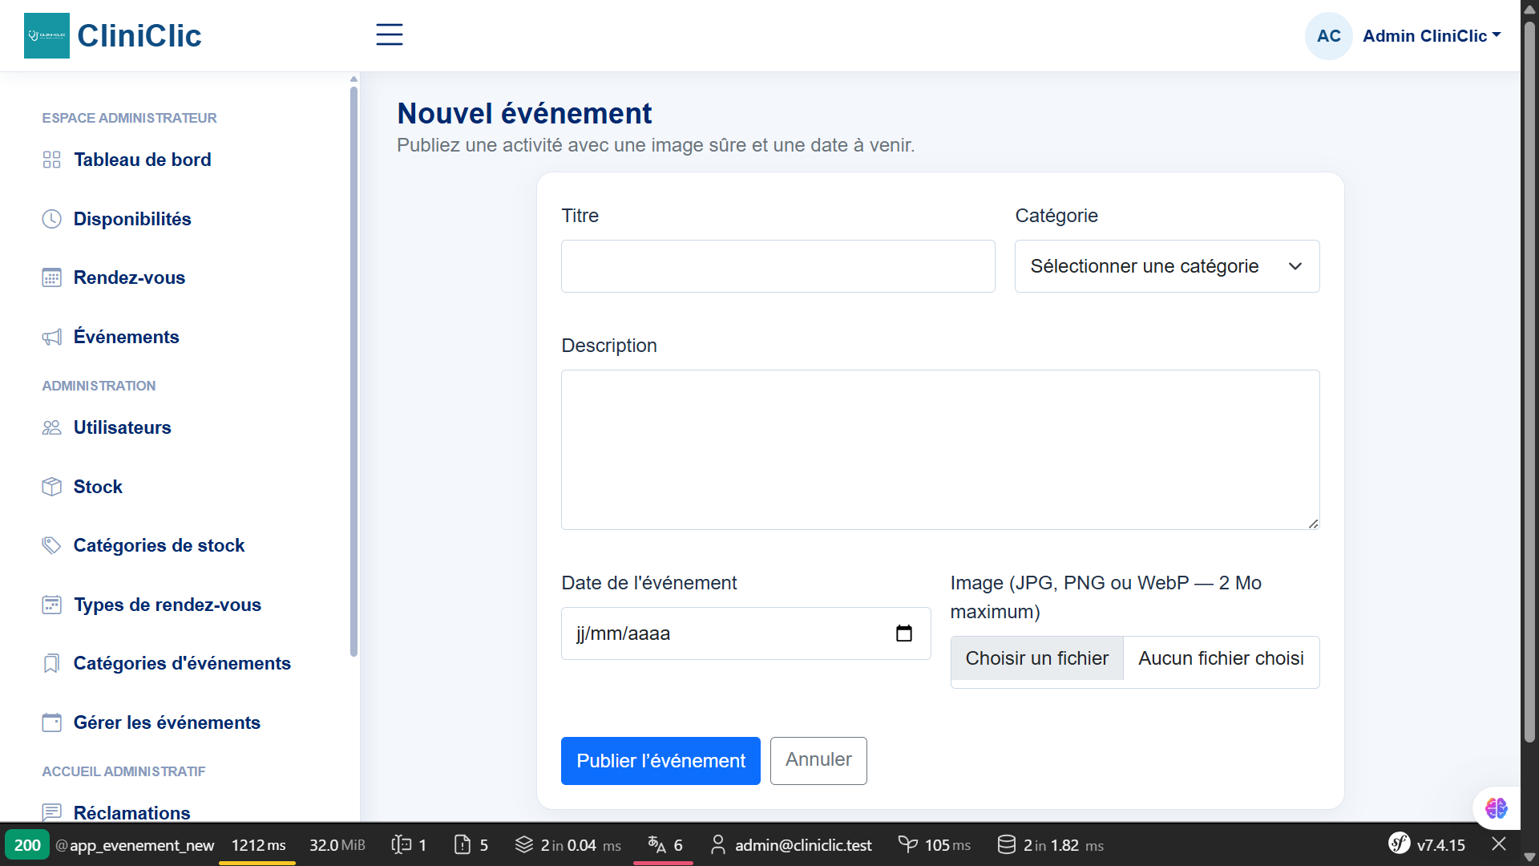Click Publier l'événement button
1539x866 pixels.
click(660, 761)
